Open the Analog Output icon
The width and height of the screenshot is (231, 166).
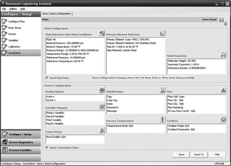(102, 90)
